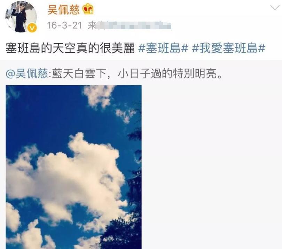Viewport: 282px width, 249px height.
Task: Click the 16-3-21 post date
Action: coord(64,25)
